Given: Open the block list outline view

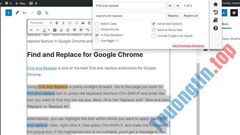Looking at the screenshot, I should point(46,13).
